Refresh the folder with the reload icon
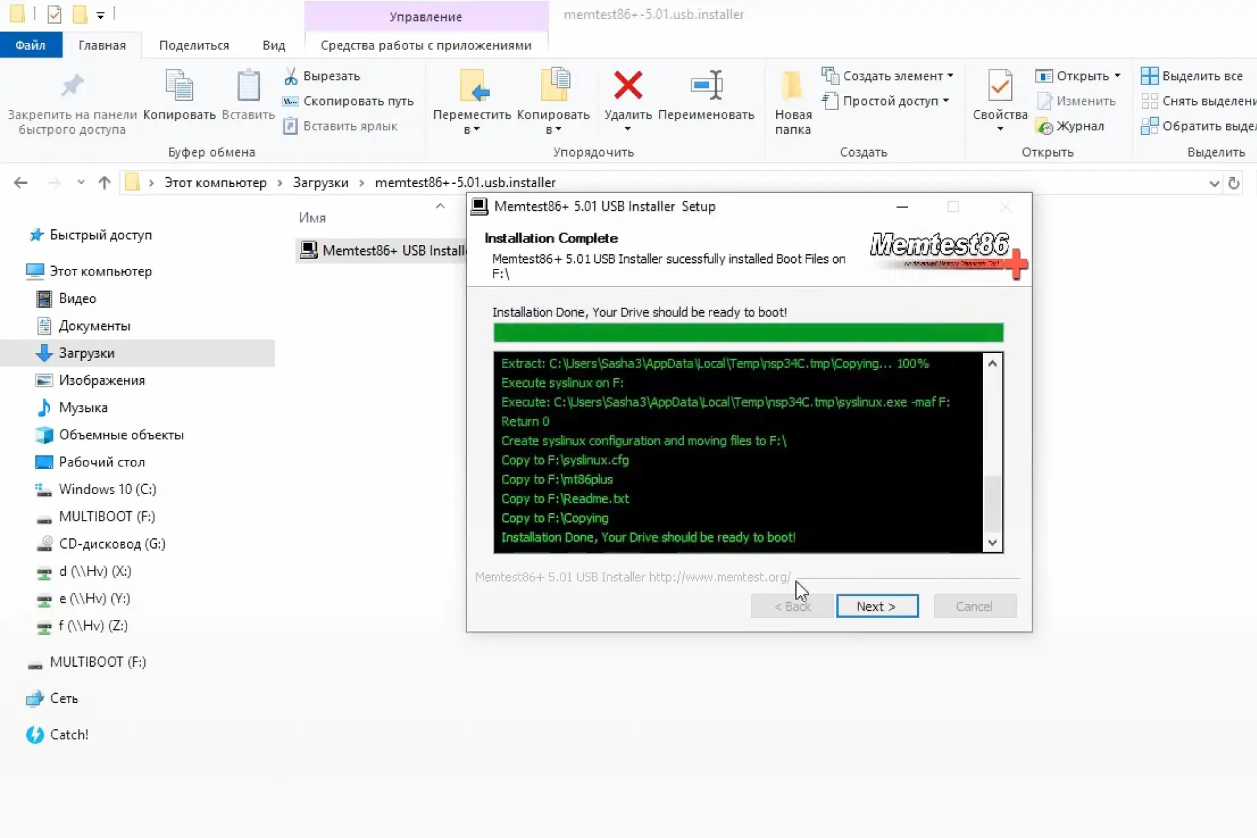The image size is (1257, 838). coord(1234,183)
